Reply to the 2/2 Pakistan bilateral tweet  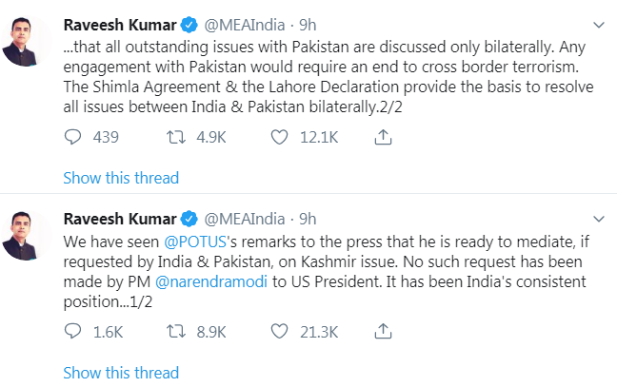(72, 137)
